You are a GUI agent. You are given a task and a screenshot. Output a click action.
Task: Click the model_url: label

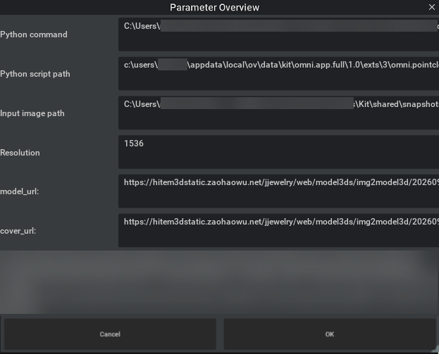click(x=19, y=191)
